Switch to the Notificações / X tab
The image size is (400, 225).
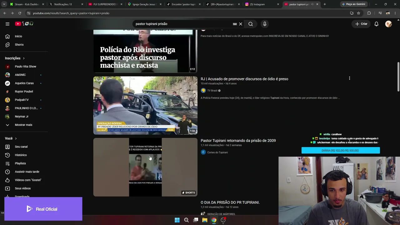(x=66, y=4)
